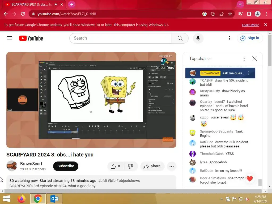Open the taskbar clock and date
272x204 pixels.
(x=260, y=199)
